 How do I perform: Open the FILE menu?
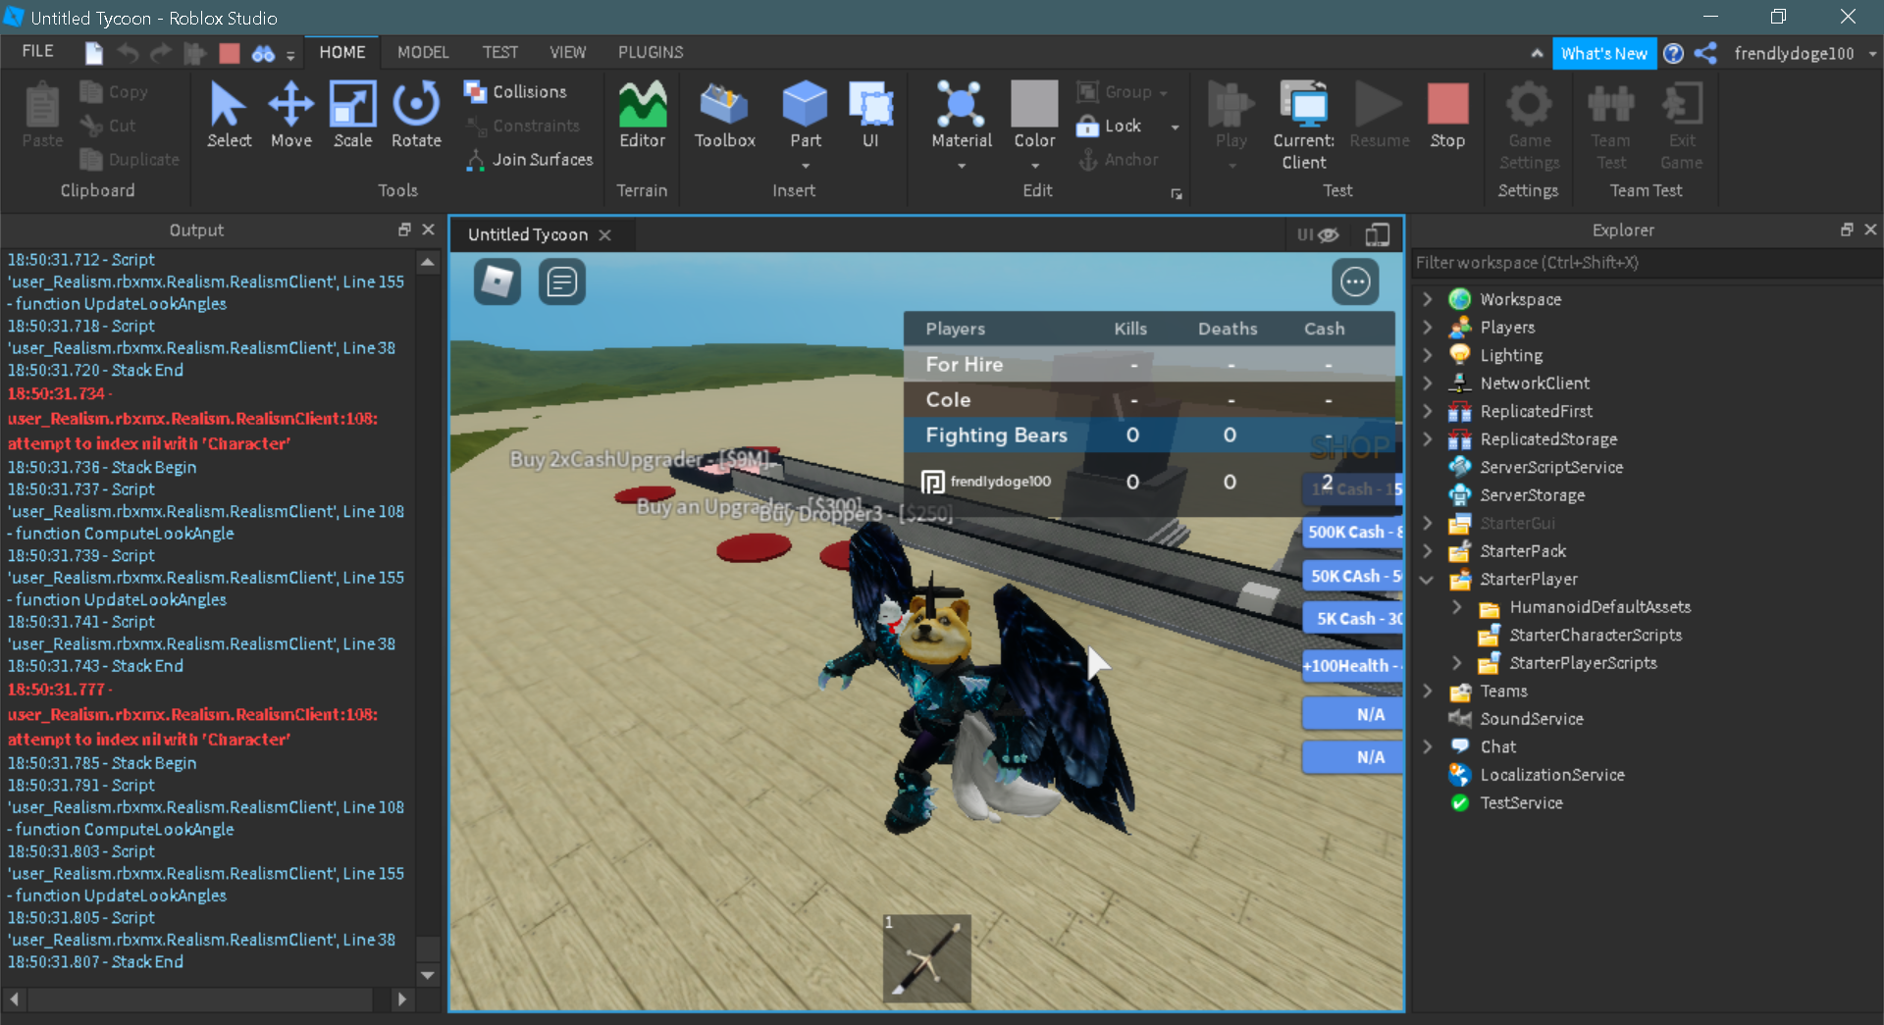tap(36, 51)
